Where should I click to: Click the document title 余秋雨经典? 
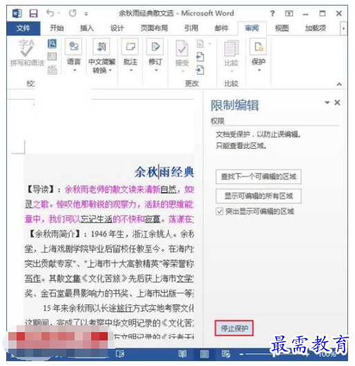(x=164, y=172)
